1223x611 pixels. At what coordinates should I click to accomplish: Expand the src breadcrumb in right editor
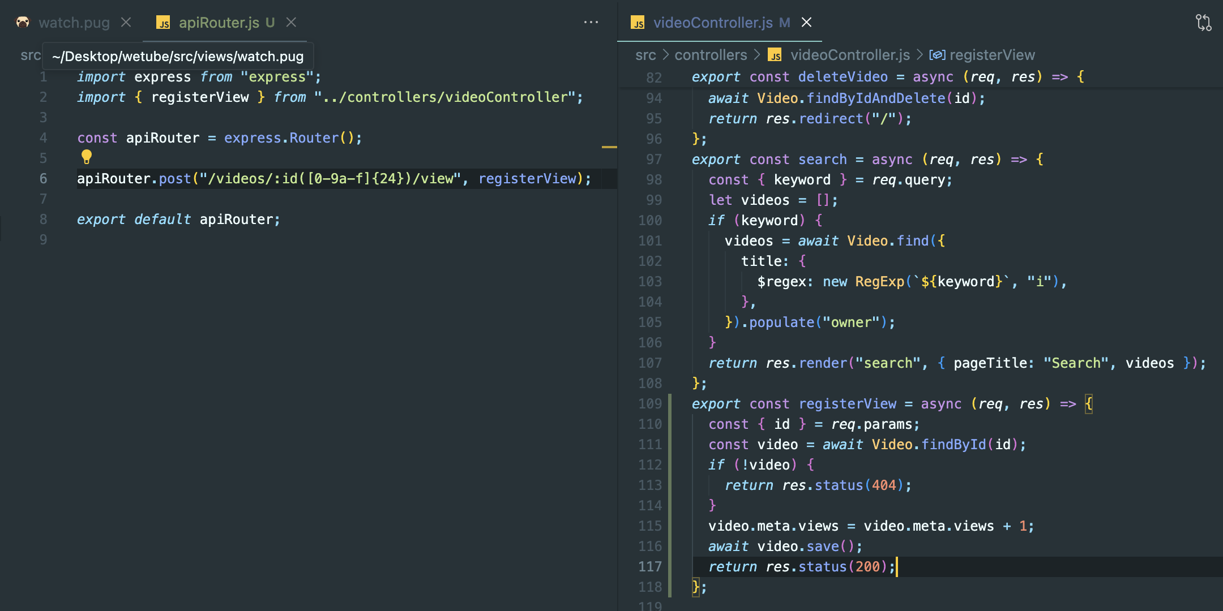click(645, 55)
